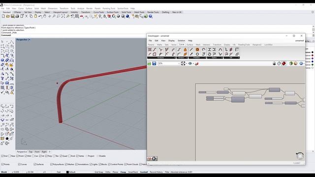Open the Display menu in Grasshopper

[171, 41]
